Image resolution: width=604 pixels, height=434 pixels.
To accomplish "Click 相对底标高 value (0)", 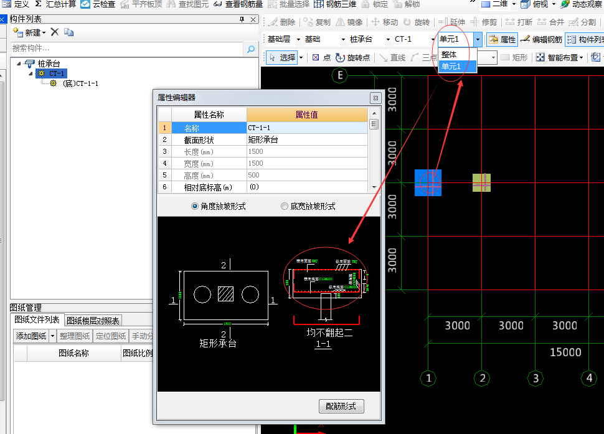I will pos(307,187).
